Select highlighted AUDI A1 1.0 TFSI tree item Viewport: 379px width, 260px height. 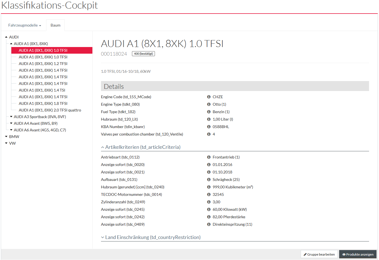click(52, 50)
